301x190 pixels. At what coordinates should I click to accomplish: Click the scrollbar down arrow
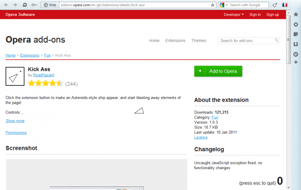[x=288, y=188]
